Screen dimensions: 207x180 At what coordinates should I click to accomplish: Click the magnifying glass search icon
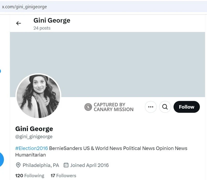click(x=165, y=107)
